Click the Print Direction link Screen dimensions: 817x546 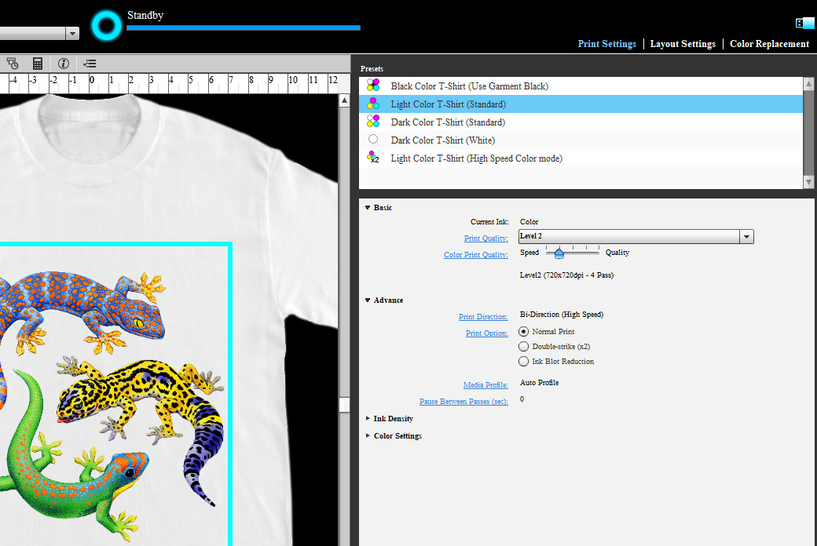click(483, 317)
